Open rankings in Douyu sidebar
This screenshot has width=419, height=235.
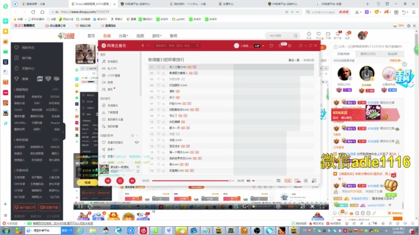click(23, 58)
